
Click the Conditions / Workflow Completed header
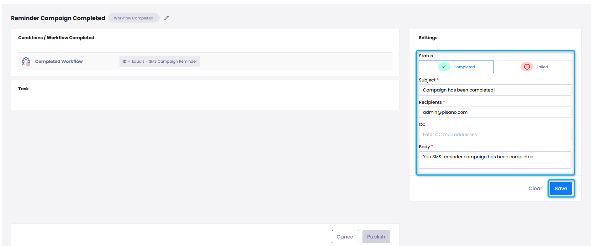[56, 38]
